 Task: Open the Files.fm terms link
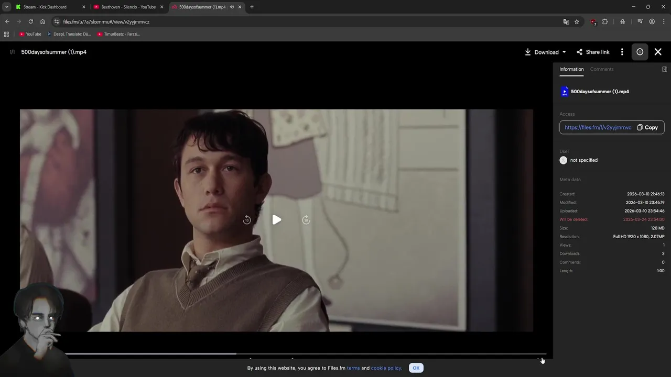tap(353, 368)
